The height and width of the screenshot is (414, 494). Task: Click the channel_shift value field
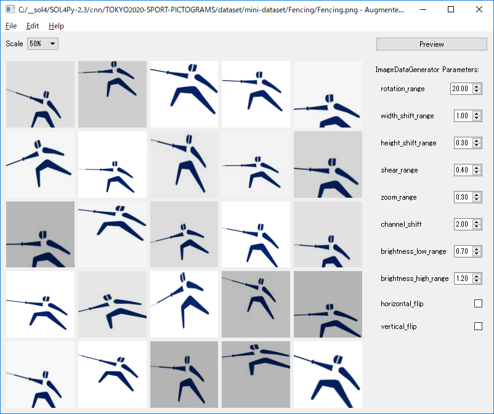pyautogui.click(x=463, y=224)
